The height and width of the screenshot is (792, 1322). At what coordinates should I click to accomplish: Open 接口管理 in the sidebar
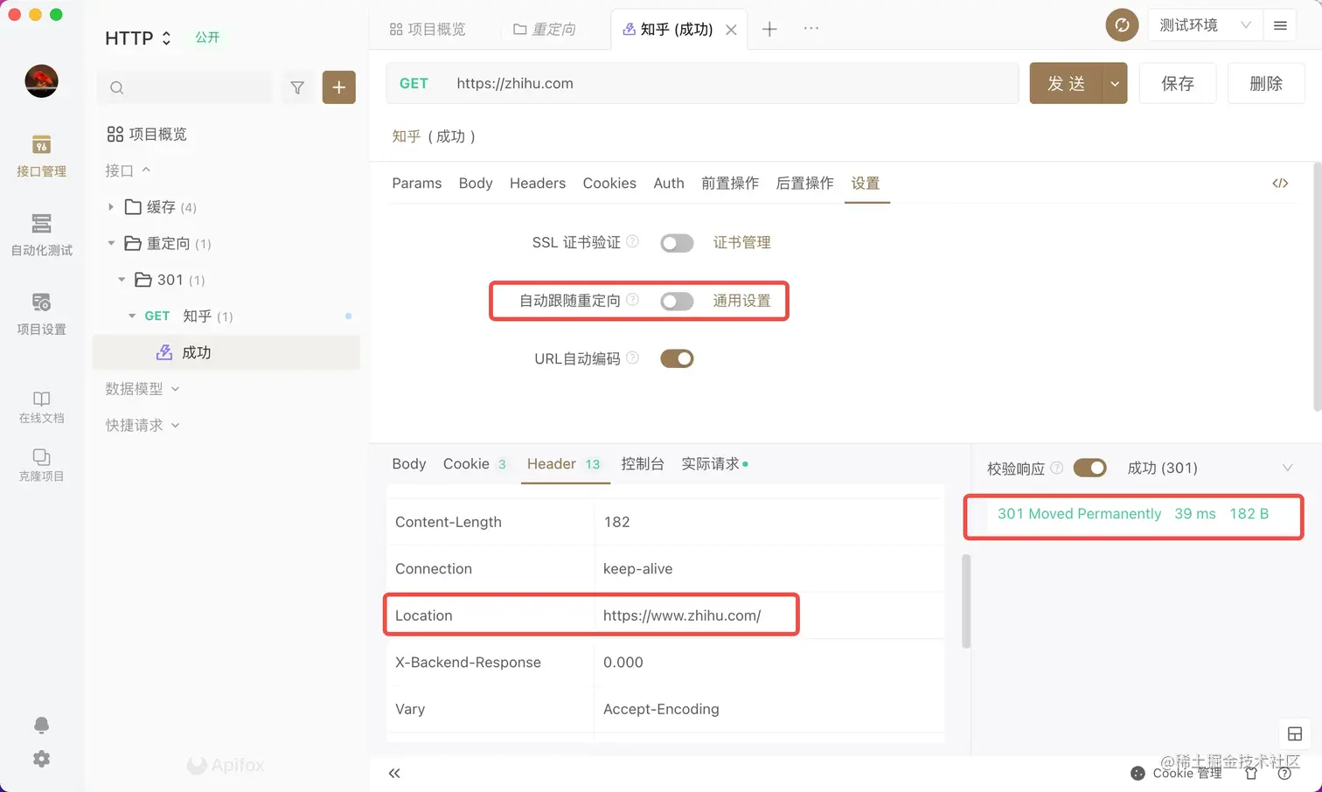point(41,156)
